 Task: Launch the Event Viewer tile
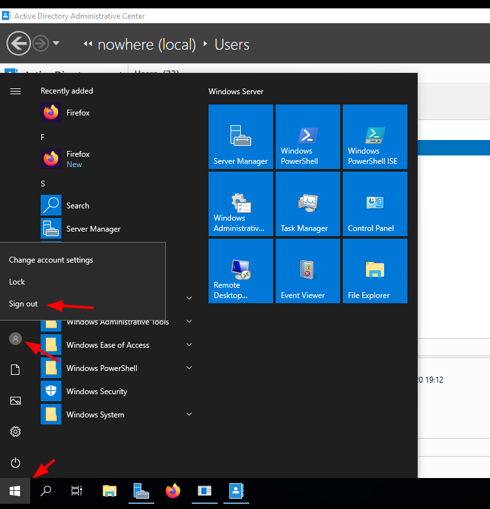pos(308,271)
